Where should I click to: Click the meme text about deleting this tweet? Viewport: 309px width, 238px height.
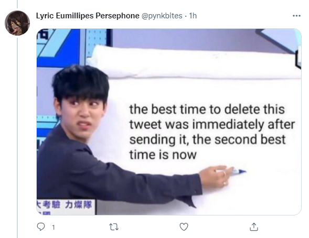[x=212, y=132]
